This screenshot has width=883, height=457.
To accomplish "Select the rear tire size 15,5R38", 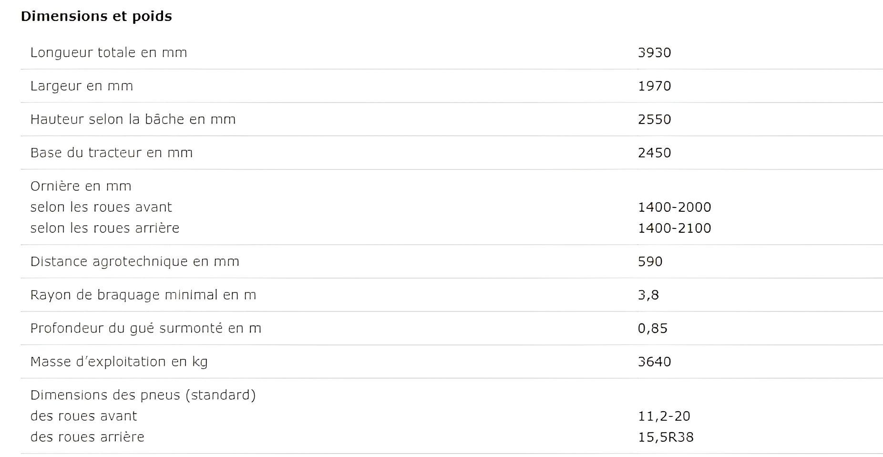I will coord(666,437).
